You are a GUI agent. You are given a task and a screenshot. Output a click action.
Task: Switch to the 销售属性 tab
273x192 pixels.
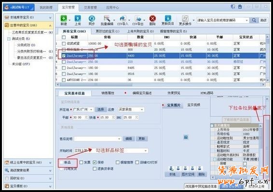tap(108, 93)
